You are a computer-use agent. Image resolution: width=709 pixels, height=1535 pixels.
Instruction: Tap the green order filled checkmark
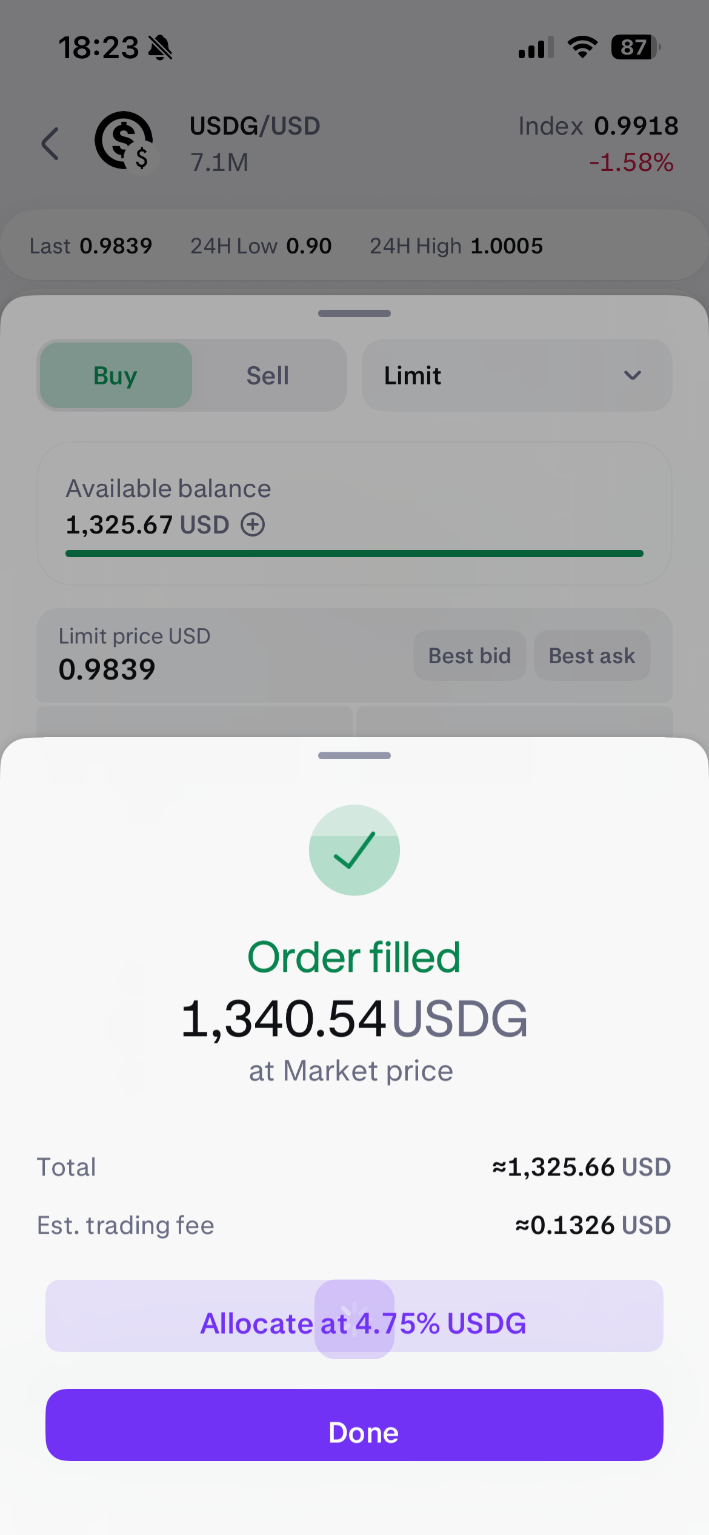[x=354, y=850]
